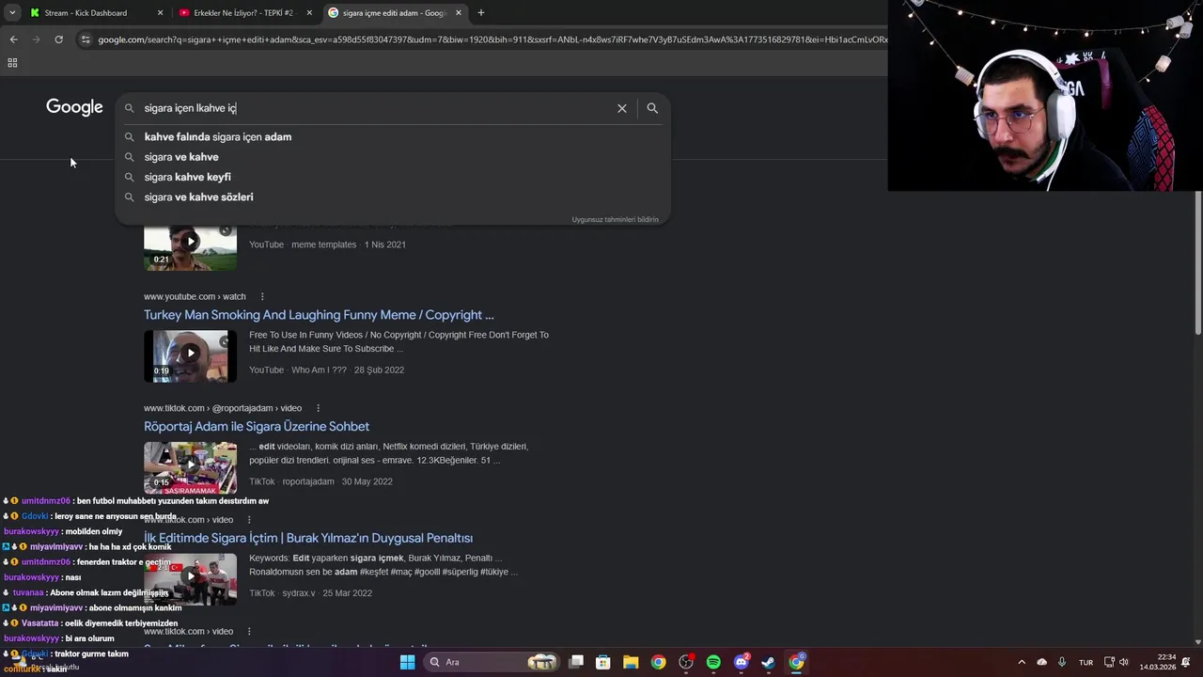Open the bookmarks bar apps grid
1203x677 pixels.
(12, 63)
